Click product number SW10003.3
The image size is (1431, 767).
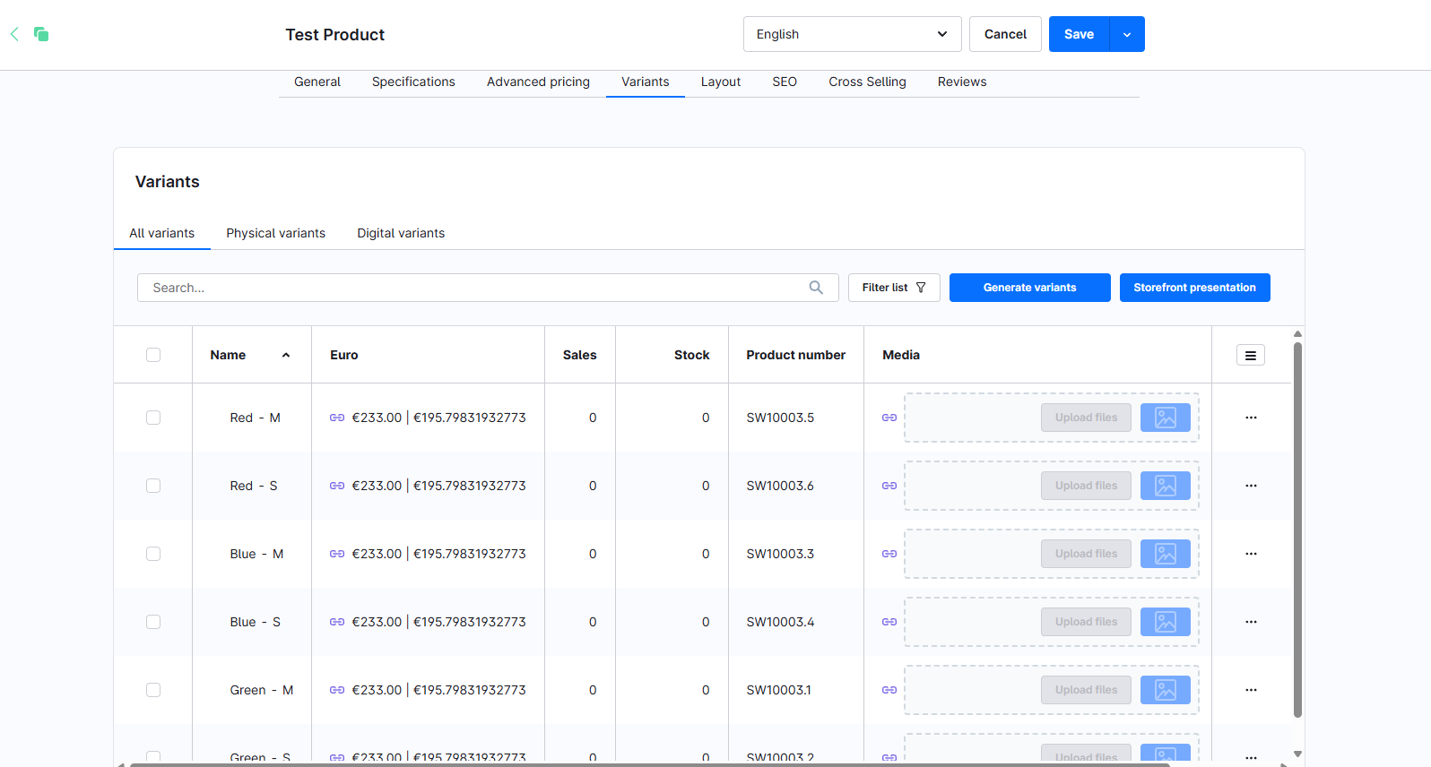click(x=780, y=554)
